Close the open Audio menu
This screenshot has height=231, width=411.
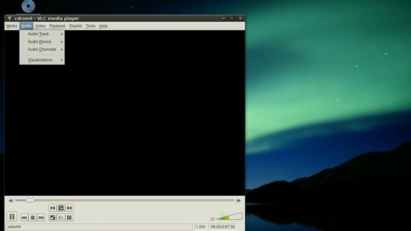tap(26, 26)
